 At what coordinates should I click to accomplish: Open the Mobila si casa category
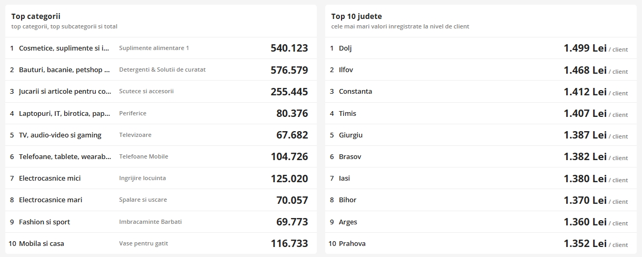tap(42, 243)
